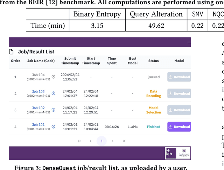This screenshot has width=224, height=170.
Task: Click the Binary Entropy table header
Action: (97, 14)
